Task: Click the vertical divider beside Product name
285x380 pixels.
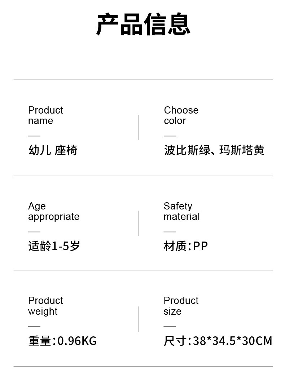Action: pyautogui.click(x=138, y=127)
